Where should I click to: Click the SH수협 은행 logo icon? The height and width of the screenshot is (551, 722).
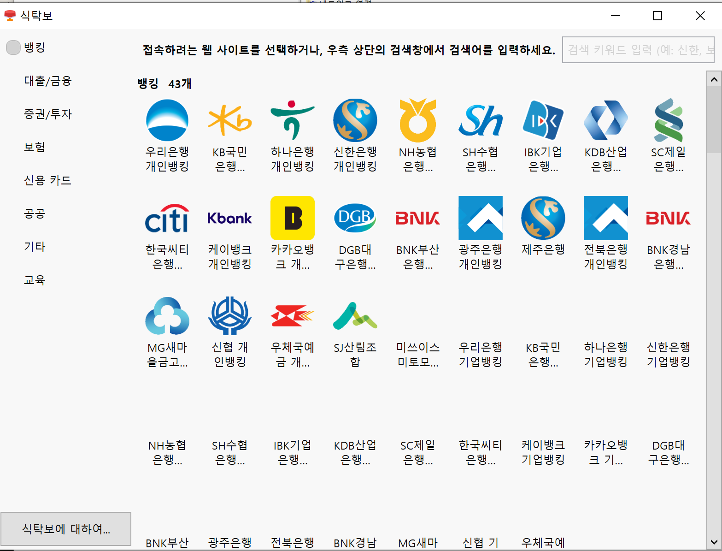[481, 120]
